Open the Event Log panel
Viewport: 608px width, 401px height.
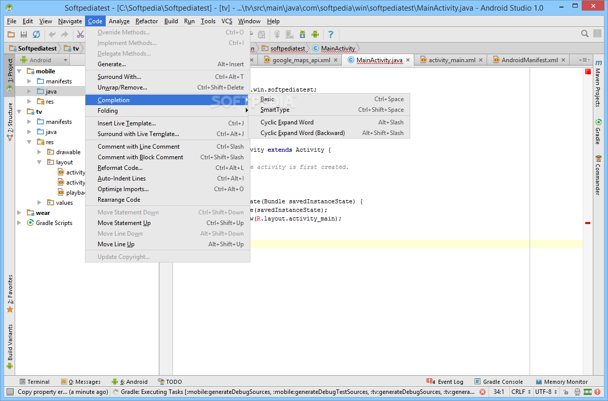(445, 382)
